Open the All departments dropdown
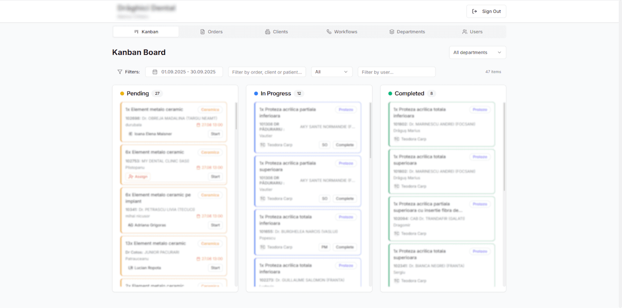The width and height of the screenshot is (622, 308). 477,52
